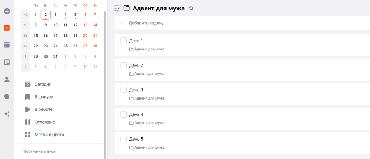Select week number 52 in calendar
The width and height of the screenshot is (370, 159).
25,46
